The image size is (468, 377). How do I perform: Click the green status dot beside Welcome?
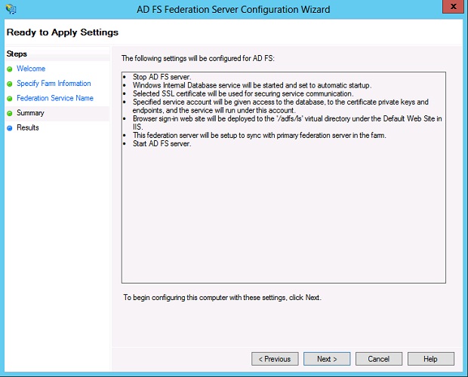(x=10, y=69)
